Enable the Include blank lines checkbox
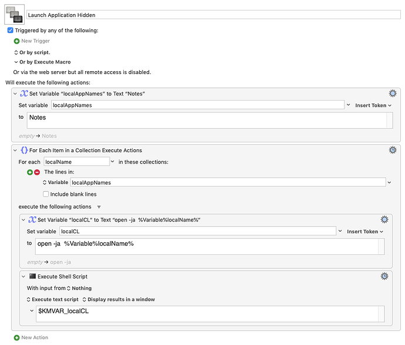 (x=46, y=194)
